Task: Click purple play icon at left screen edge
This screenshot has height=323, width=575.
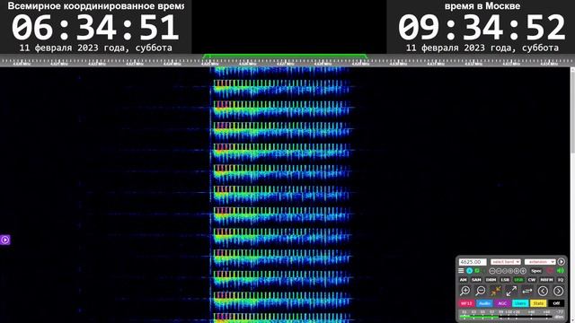Action: click(4, 240)
